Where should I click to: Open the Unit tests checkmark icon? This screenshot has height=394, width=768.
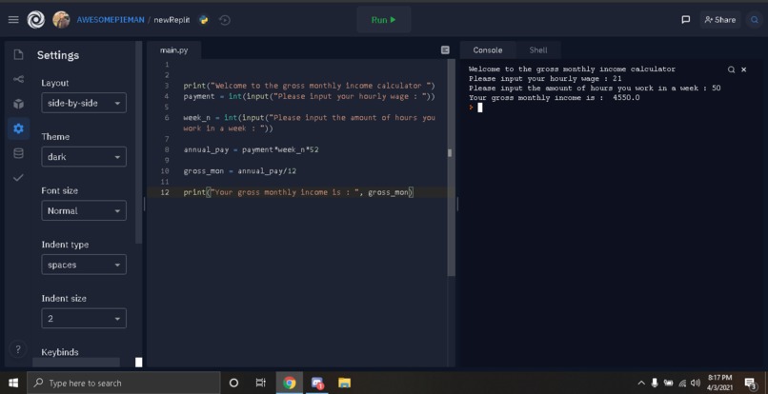click(x=18, y=178)
